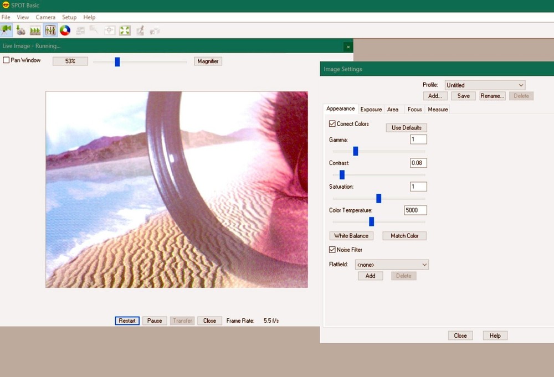
Task: Click the full screen expand icon
Action: click(125, 30)
